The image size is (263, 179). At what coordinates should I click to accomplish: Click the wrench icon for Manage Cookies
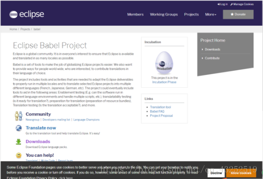pos(232,4)
